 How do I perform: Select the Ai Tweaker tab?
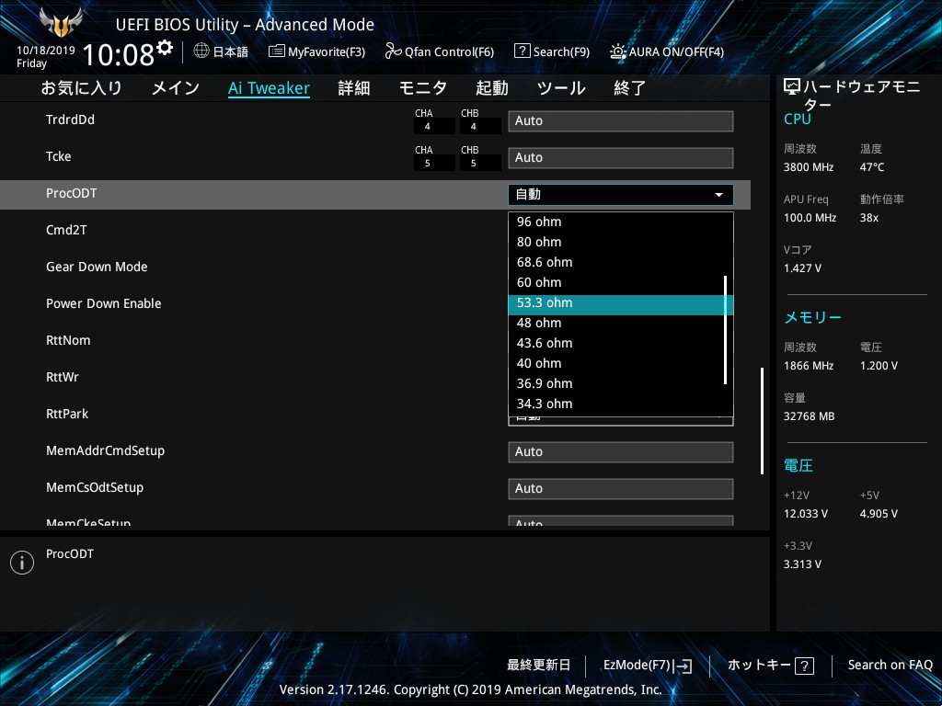pyautogui.click(x=269, y=88)
